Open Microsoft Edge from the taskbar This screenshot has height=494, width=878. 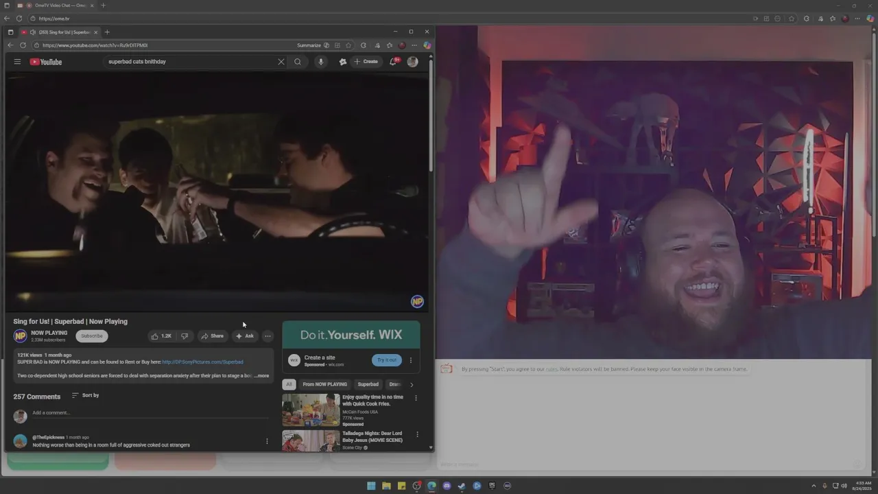coord(431,486)
